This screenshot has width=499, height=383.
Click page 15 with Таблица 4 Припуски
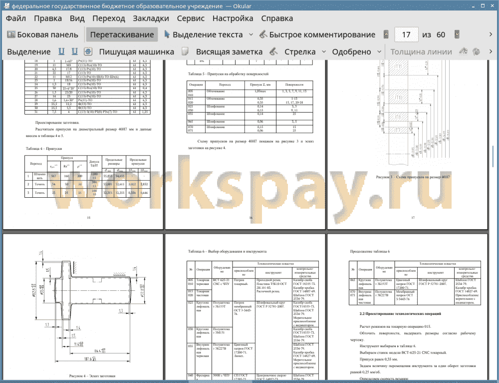tap(83, 144)
